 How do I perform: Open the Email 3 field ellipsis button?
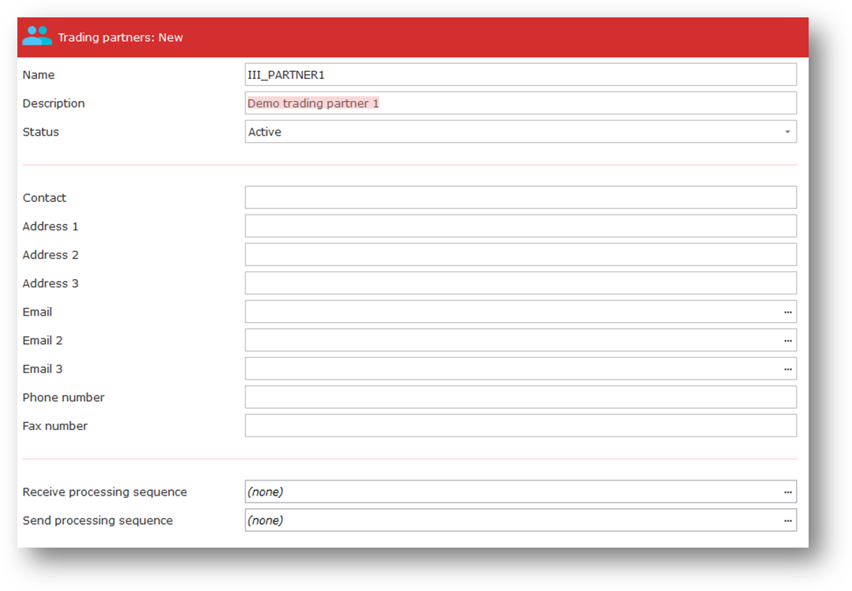788,369
